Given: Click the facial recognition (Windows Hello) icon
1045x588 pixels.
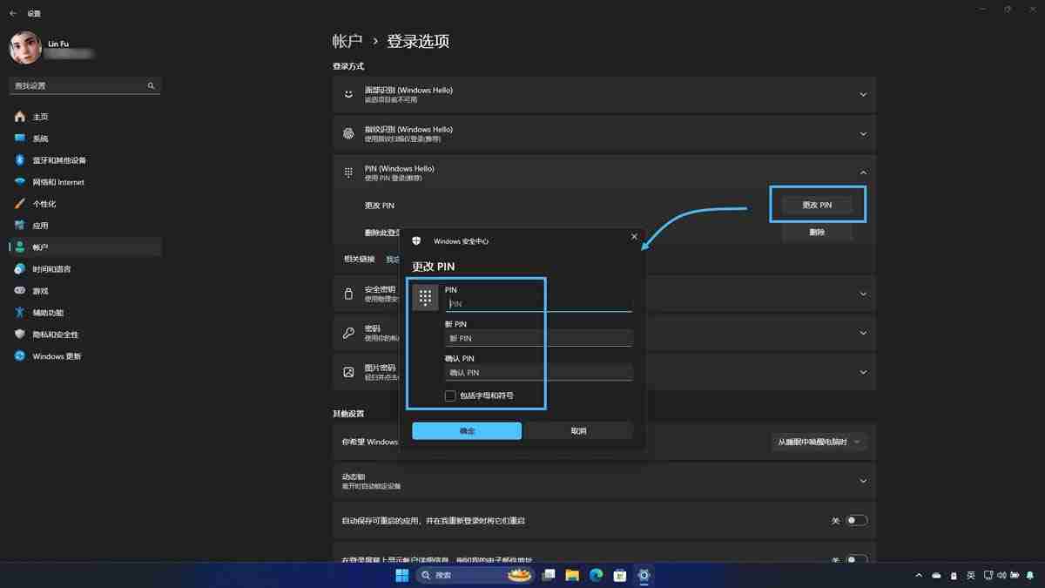Looking at the screenshot, I should (x=348, y=94).
